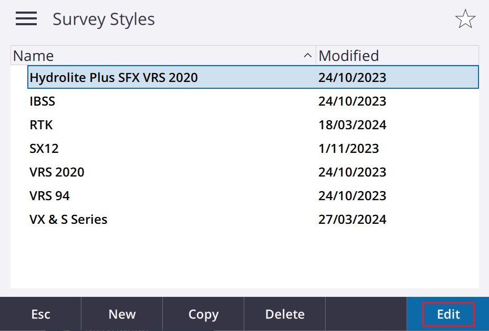Screen dimensions: 489x331
Task: Click the 18/03/2024 date of RTK
Action: (352, 125)
